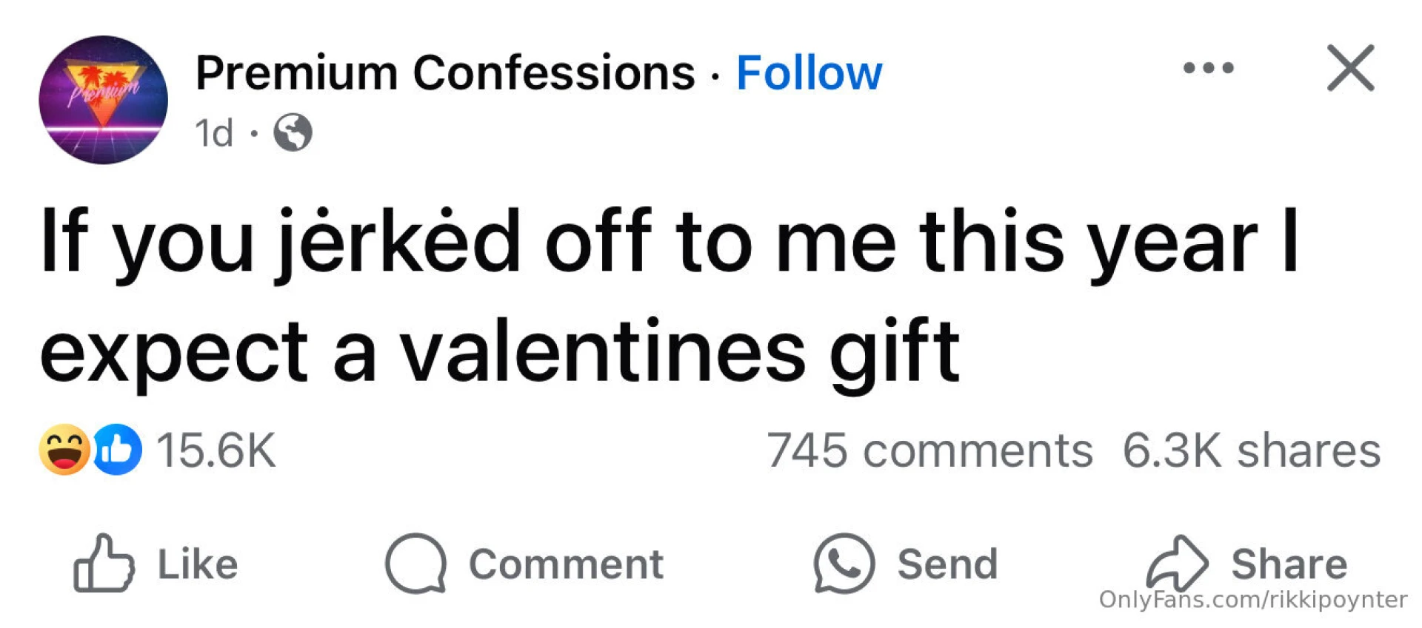The height and width of the screenshot is (628, 1422).
Task: Expand the reactions list via 15.6K count
Action: coord(215,450)
